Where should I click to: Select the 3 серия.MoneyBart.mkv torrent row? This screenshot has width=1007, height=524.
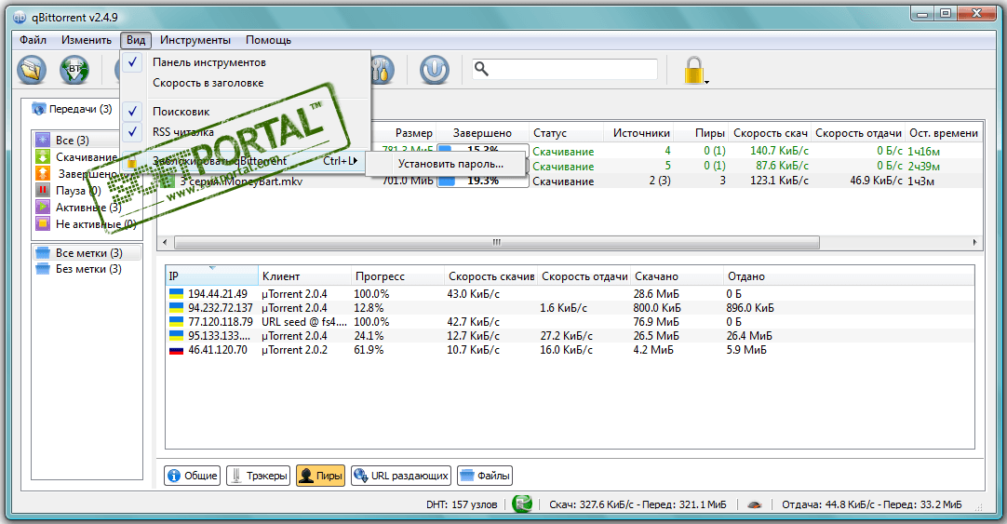coord(570,181)
